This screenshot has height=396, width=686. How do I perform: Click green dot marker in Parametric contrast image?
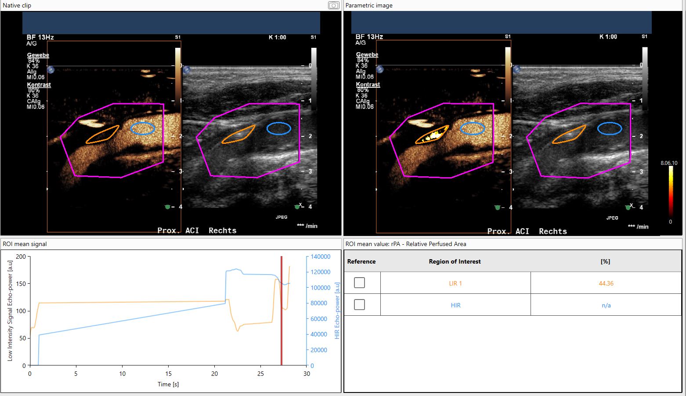click(497, 207)
